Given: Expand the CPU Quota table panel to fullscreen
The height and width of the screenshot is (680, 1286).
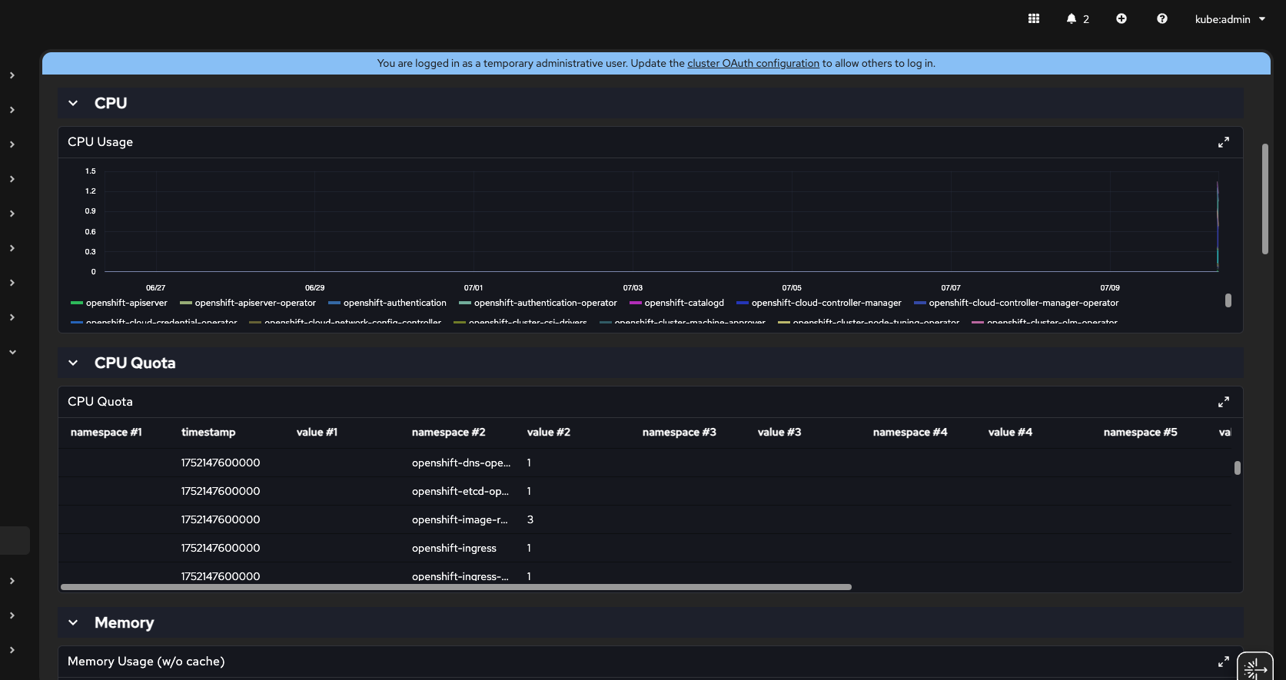Looking at the screenshot, I should click(1224, 402).
